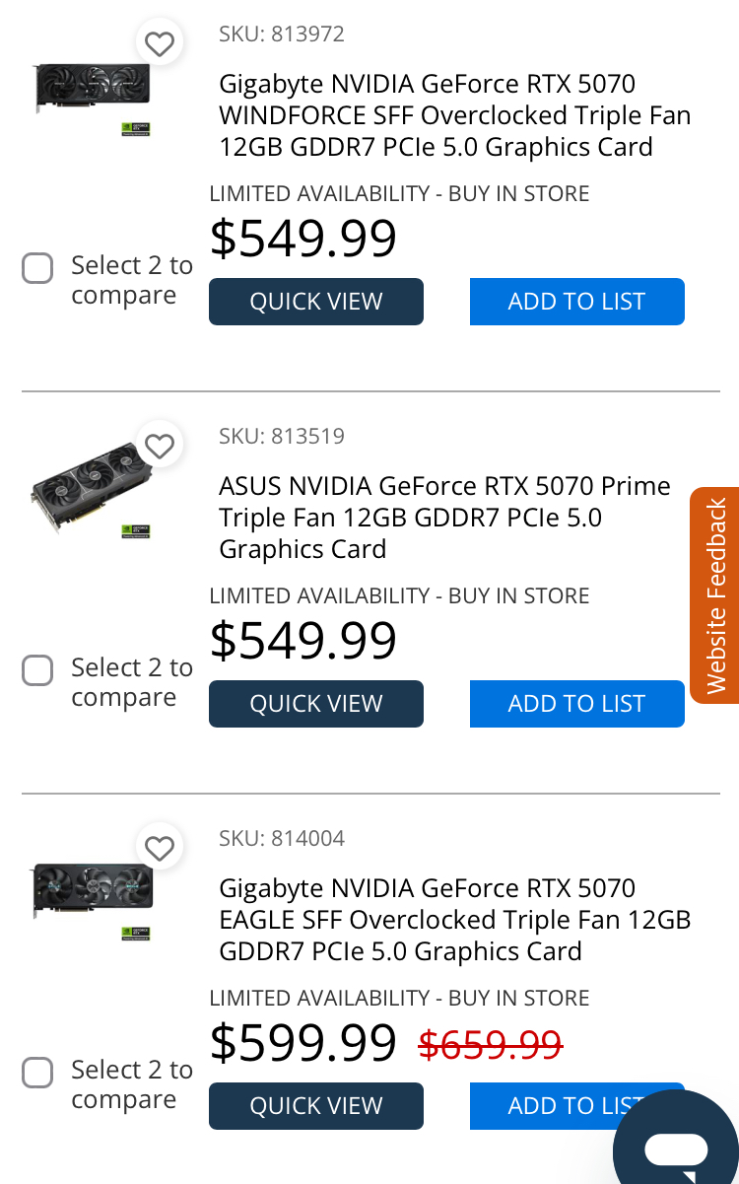739x1184 pixels.
Task: Quick View the Gigabyte WINDFORCE SFF card
Action: click(316, 302)
